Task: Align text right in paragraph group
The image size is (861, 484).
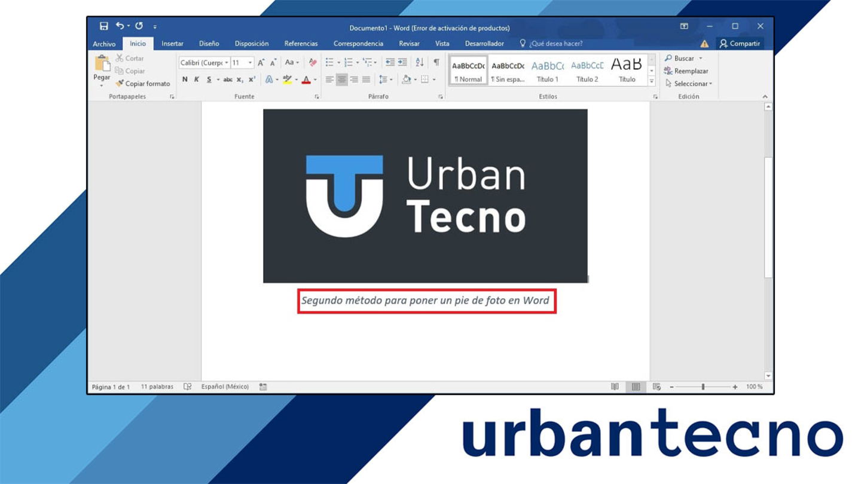Action: 354,79
